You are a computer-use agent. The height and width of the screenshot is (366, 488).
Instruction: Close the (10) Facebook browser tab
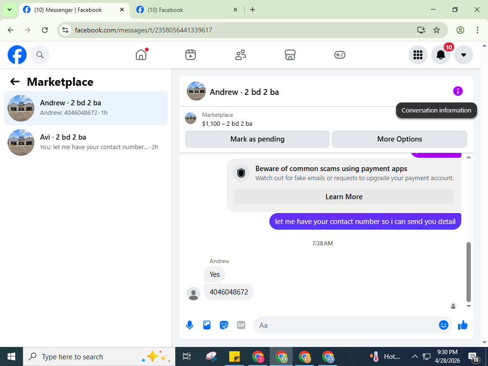(x=235, y=10)
